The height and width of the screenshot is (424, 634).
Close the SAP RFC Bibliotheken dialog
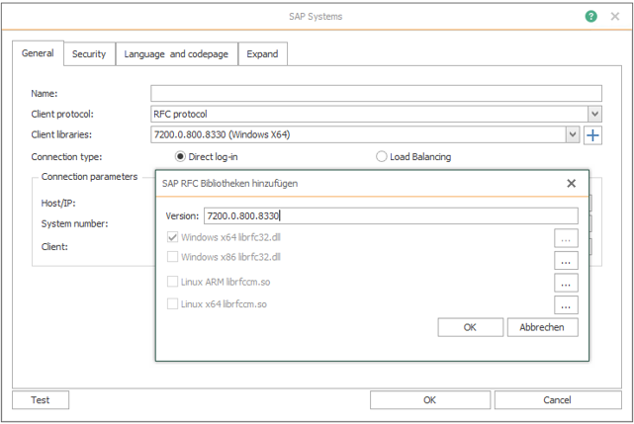tap(571, 183)
